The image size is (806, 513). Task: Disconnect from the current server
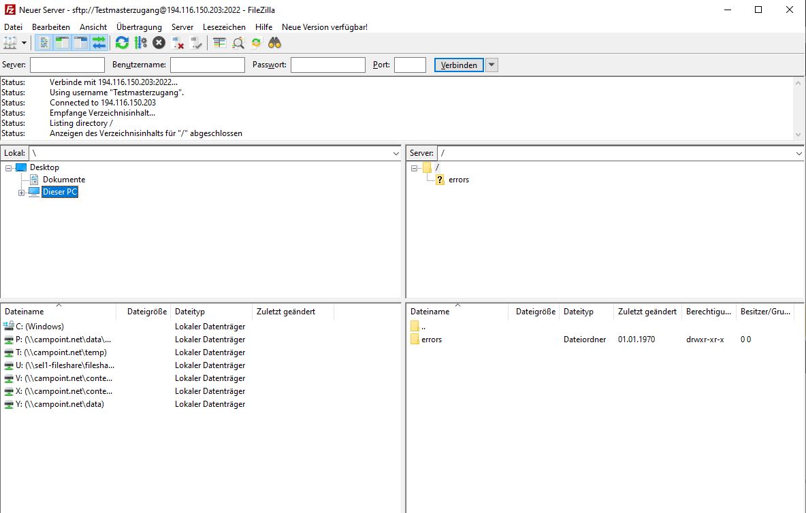tap(178, 43)
